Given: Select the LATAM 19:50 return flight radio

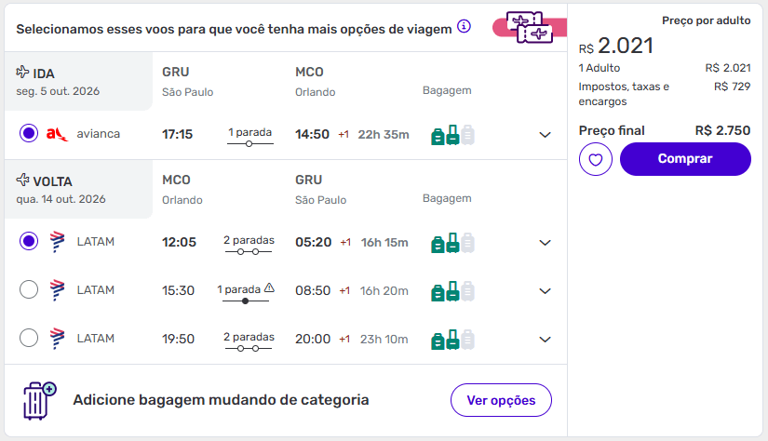Looking at the screenshot, I should pos(29,338).
